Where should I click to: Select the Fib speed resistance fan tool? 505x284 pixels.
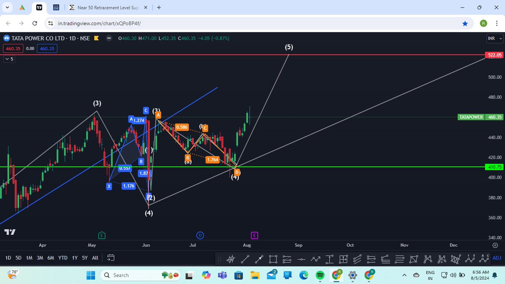coord(385,259)
